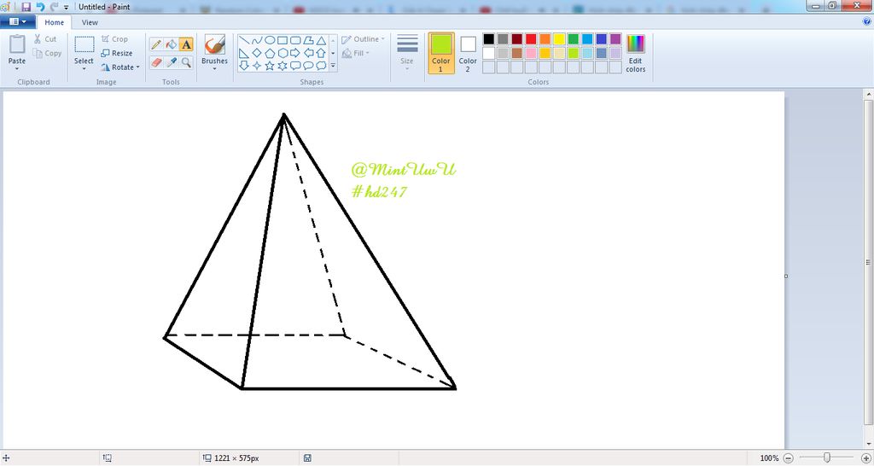Pick the black color swatch
874x466 pixels.
click(x=489, y=39)
